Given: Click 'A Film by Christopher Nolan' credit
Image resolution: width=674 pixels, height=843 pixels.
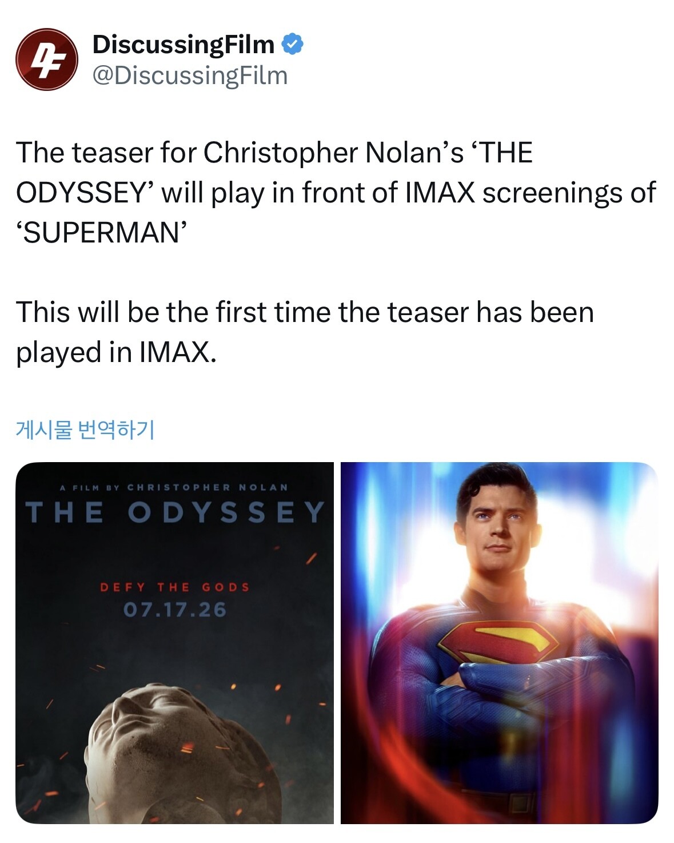Looking at the screenshot, I should click(x=174, y=487).
